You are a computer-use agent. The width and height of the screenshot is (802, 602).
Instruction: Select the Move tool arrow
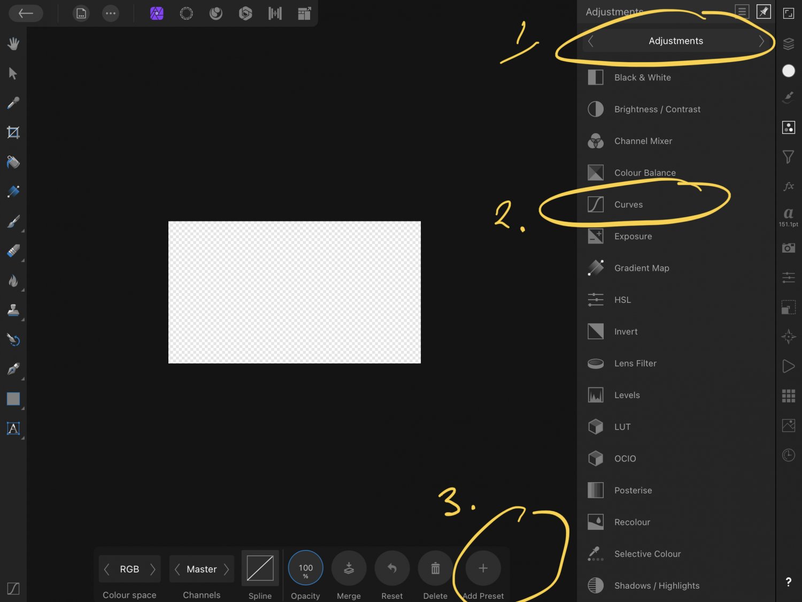(13, 73)
